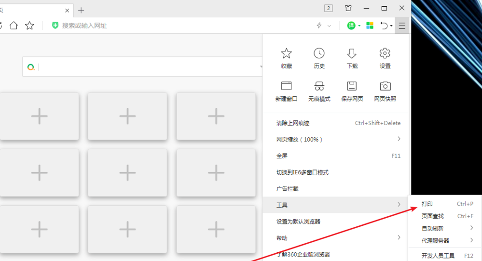482x261 pixels.
Task: Click the bookmark star icon beside home
Action: (x=29, y=26)
